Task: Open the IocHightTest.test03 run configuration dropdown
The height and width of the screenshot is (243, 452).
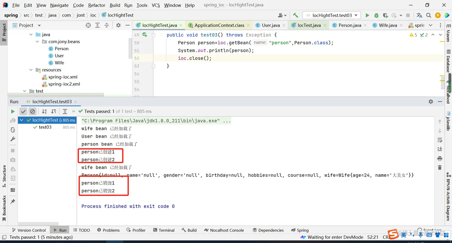Action: tap(332, 15)
